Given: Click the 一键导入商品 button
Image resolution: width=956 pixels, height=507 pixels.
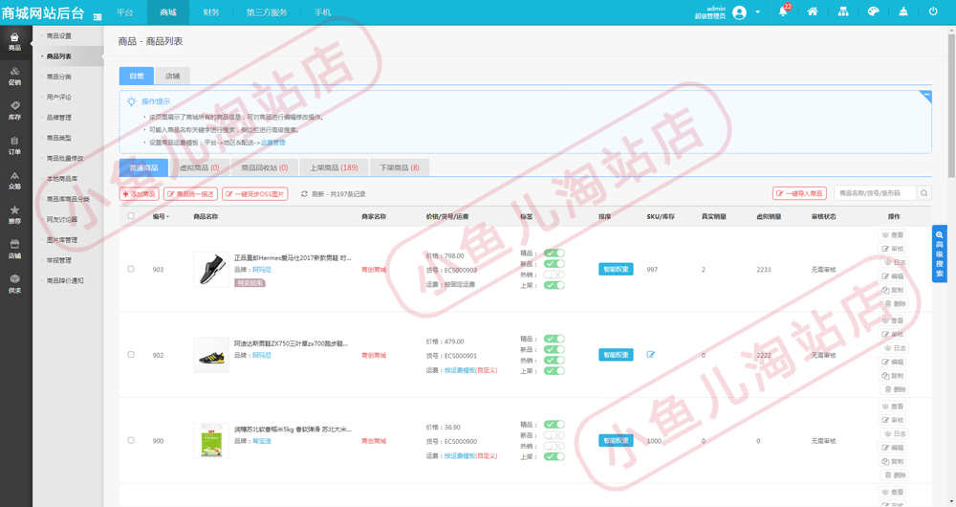Looking at the screenshot, I should click(799, 193).
